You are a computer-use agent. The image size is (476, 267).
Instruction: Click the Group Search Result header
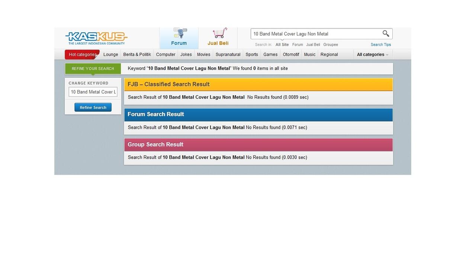[258, 144]
